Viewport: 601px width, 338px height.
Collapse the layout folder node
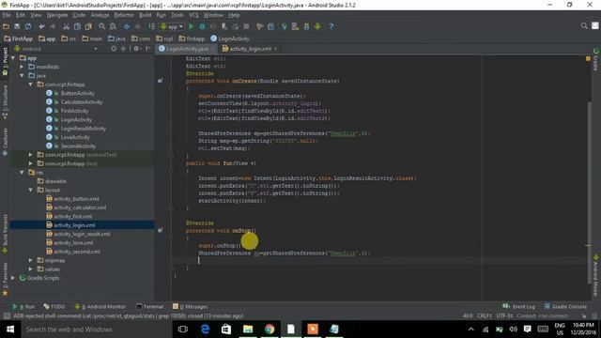31,190
